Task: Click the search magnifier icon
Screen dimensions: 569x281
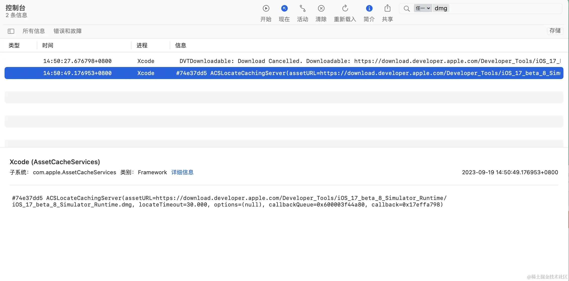Action: coord(406,9)
